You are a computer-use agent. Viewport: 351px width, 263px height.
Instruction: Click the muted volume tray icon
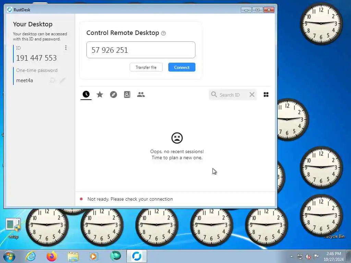click(308, 257)
